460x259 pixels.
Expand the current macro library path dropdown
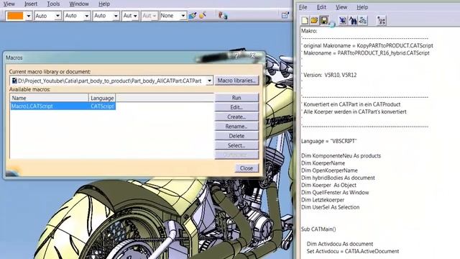click(209, 81)
